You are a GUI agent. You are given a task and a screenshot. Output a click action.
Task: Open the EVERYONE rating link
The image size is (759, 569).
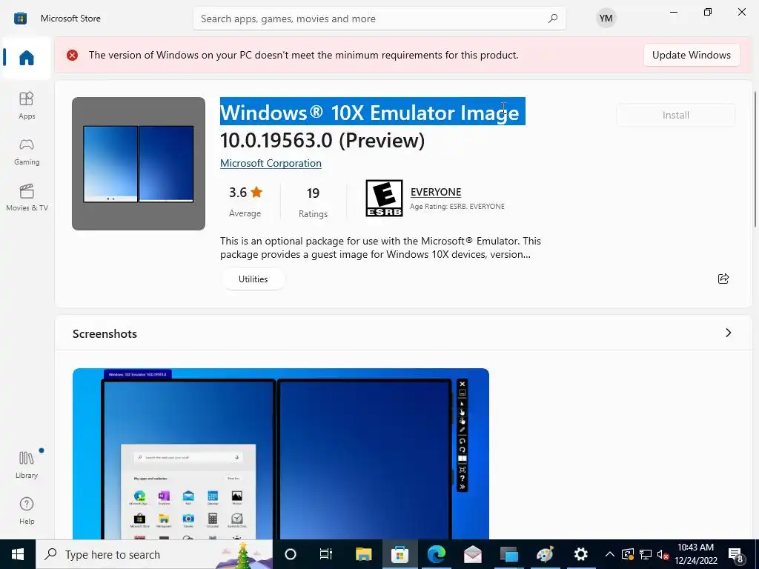pos(436,192)
